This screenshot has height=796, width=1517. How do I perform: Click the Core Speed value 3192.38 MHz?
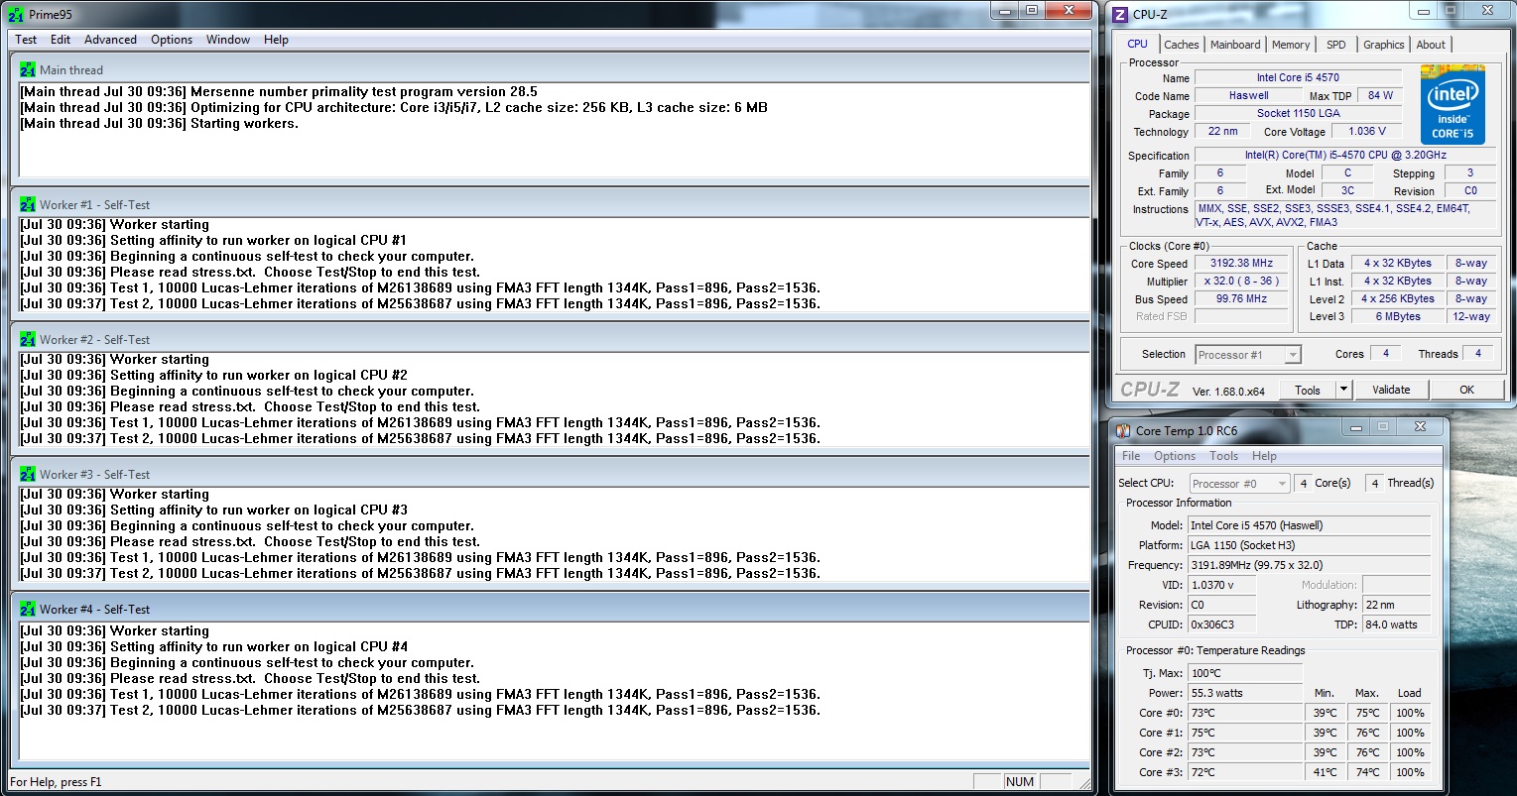click(1242, 264)
